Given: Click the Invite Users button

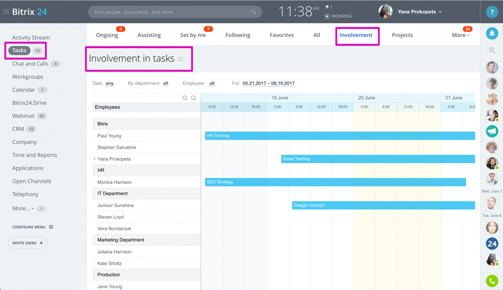Looking at the screenshot, I should click(28, 243).
